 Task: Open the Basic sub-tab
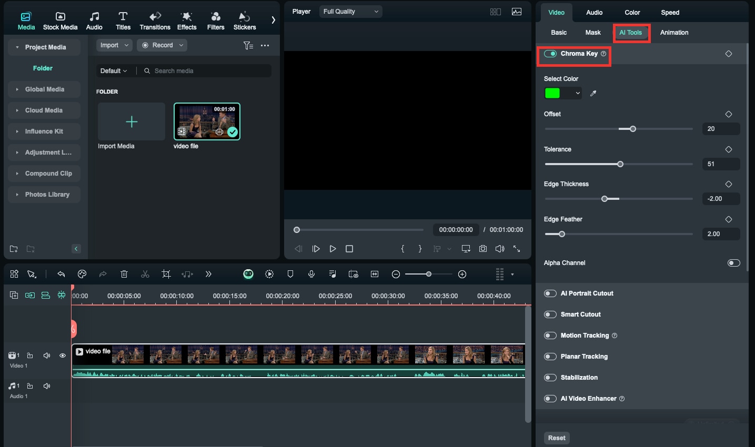(559, 33)
